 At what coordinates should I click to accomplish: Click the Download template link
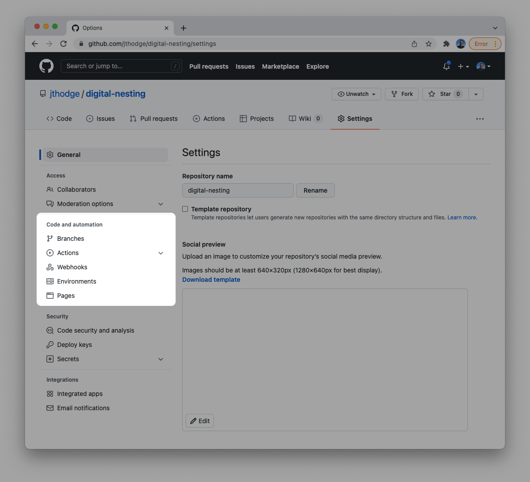coord(211,280)
